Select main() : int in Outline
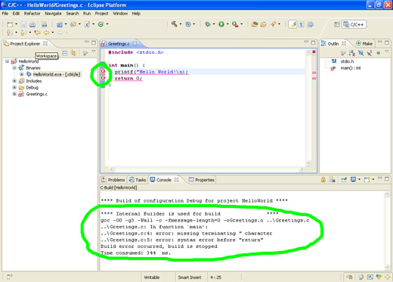 351,68
